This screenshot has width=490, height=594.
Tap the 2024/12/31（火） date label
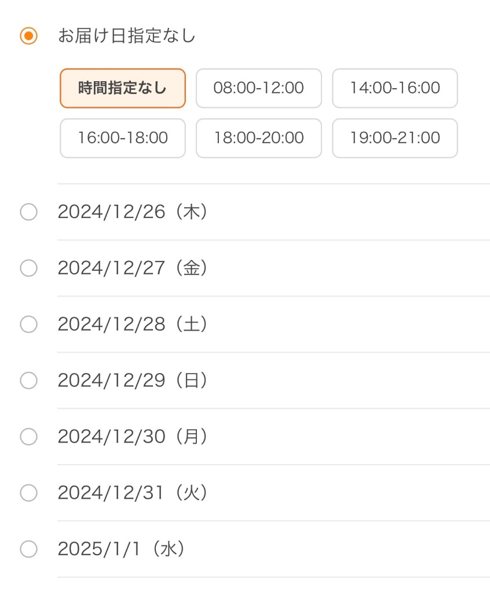point(133,492)
